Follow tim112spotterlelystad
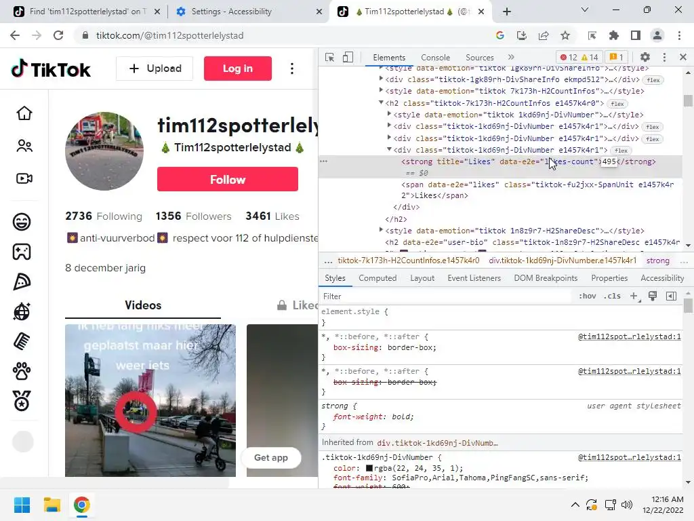 point(228,179)
